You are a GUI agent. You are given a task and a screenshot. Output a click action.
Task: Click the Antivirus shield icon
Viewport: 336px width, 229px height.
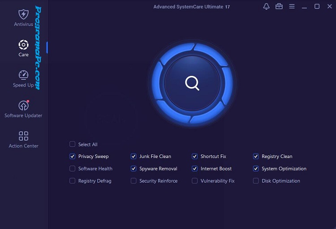pyautogui.click(x=23, y=14)
